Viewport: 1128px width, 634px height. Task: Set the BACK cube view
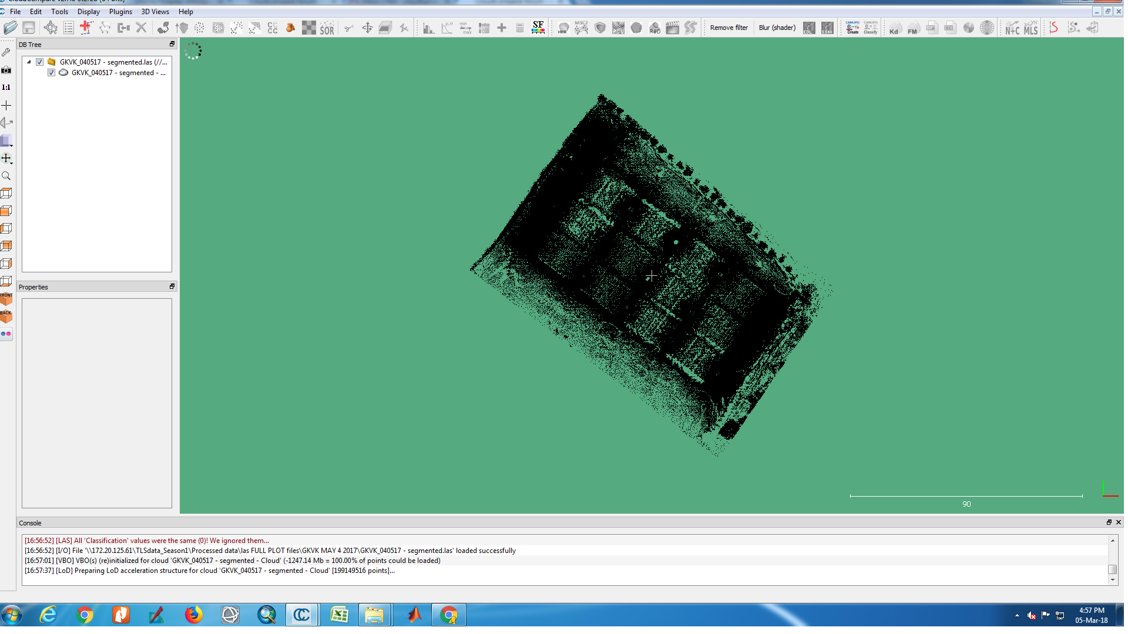point(6,316)
